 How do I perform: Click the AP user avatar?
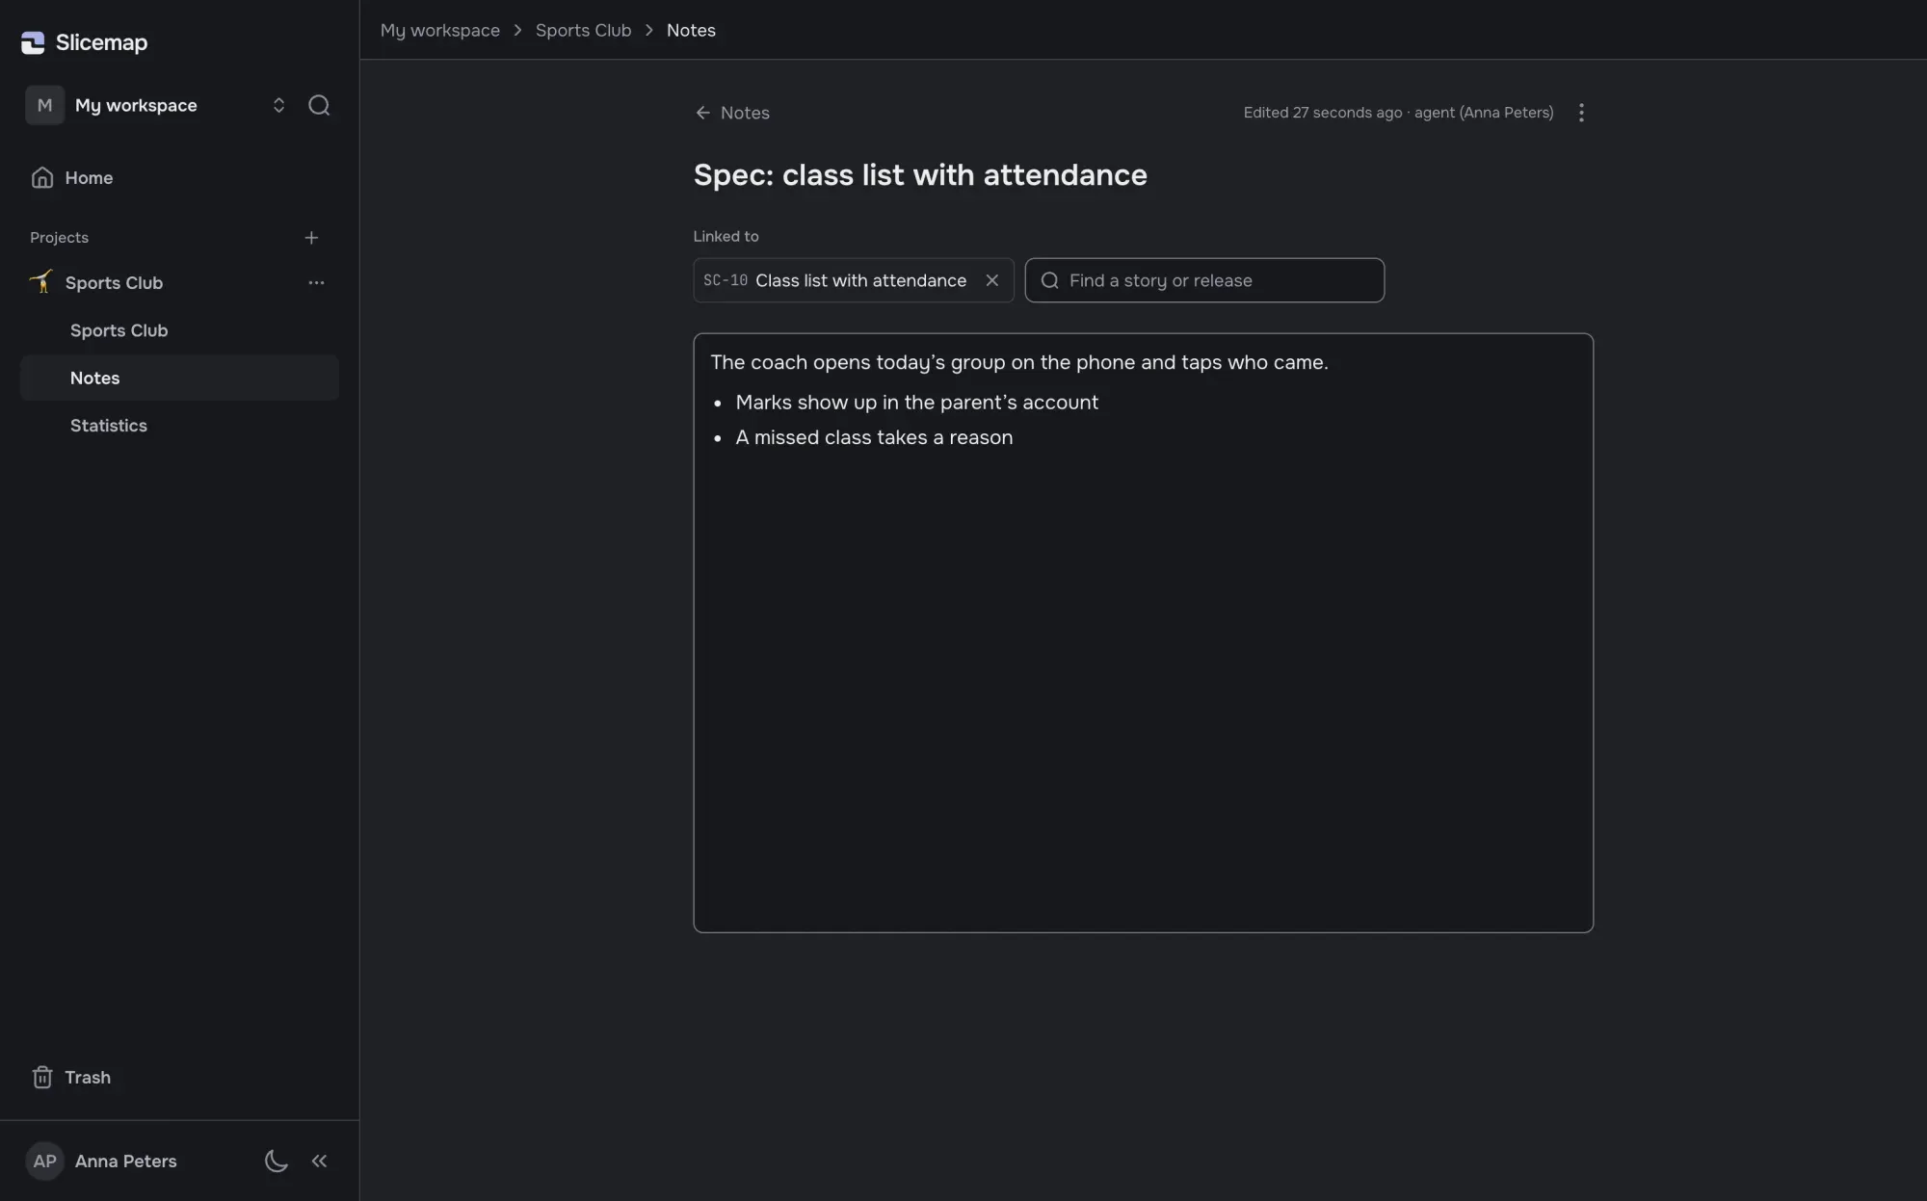pos(44,1161)
